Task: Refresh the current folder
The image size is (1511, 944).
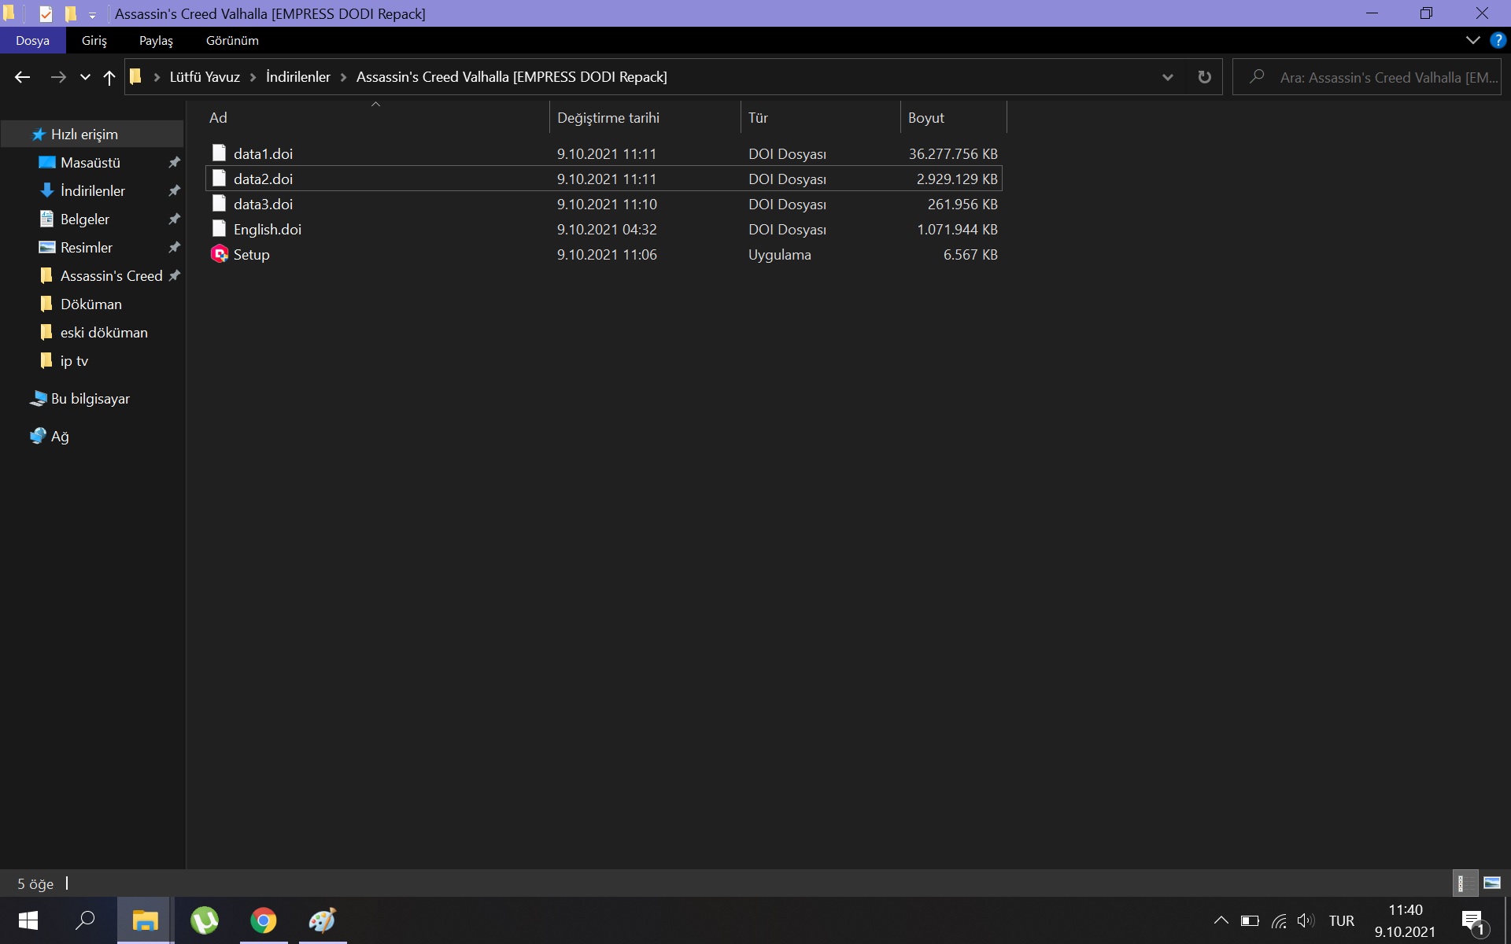Action: coord(1204,77)
